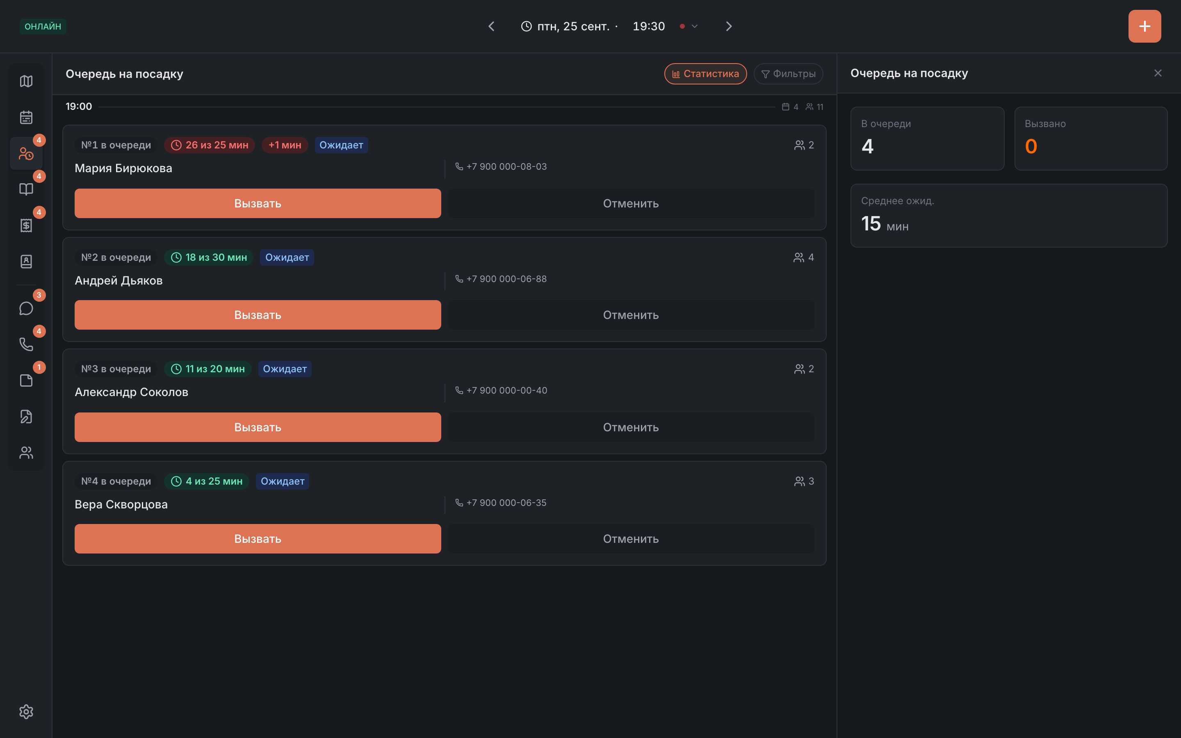Click Отменить for Андрей Дьяков
The height and width of the screenshot is (738, 1181).
pos(631,315)
